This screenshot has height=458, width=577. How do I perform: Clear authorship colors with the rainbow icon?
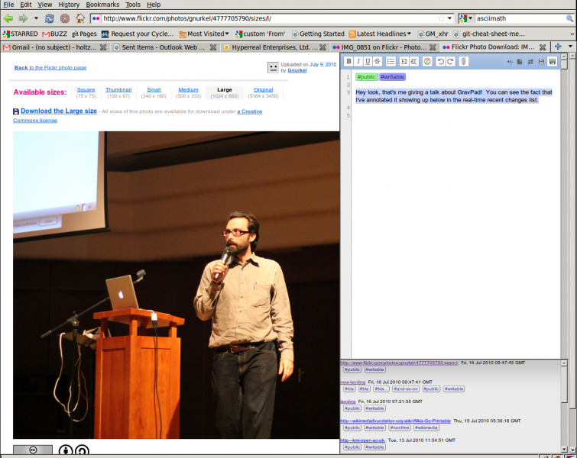(x=427, y=61)
